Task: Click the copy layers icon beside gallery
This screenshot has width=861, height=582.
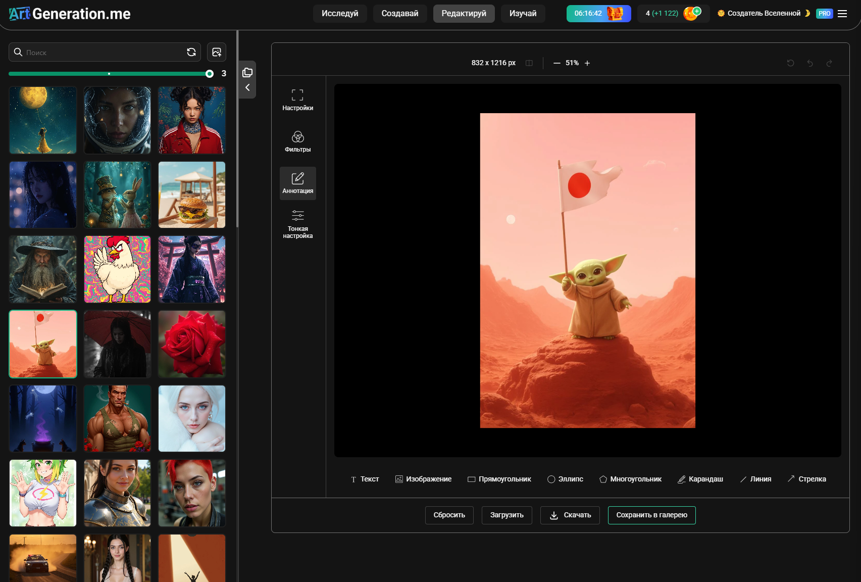Action: pyautogui.click(x=247, y=72)
